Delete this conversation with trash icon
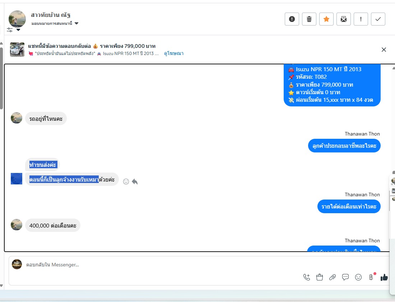This screenshot has height=302, width=395. point(309,19)
